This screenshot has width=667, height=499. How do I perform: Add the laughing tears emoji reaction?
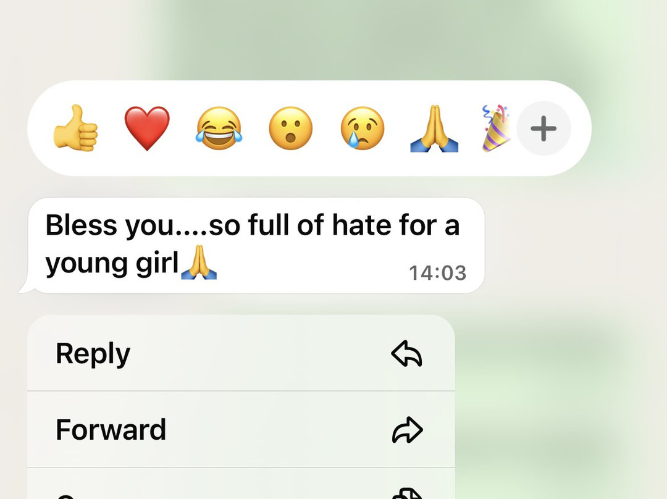coord(219,128)
